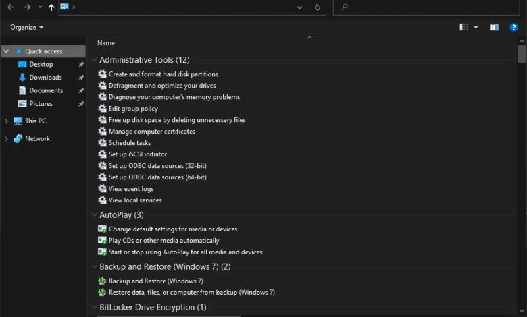Go up one folder level

pos(51,7)
